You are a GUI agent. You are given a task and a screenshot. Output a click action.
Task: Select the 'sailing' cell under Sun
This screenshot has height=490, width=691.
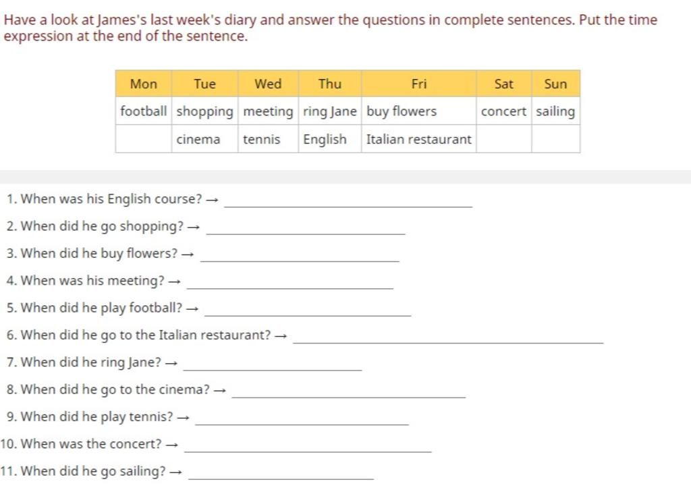(x=555, y=111)
